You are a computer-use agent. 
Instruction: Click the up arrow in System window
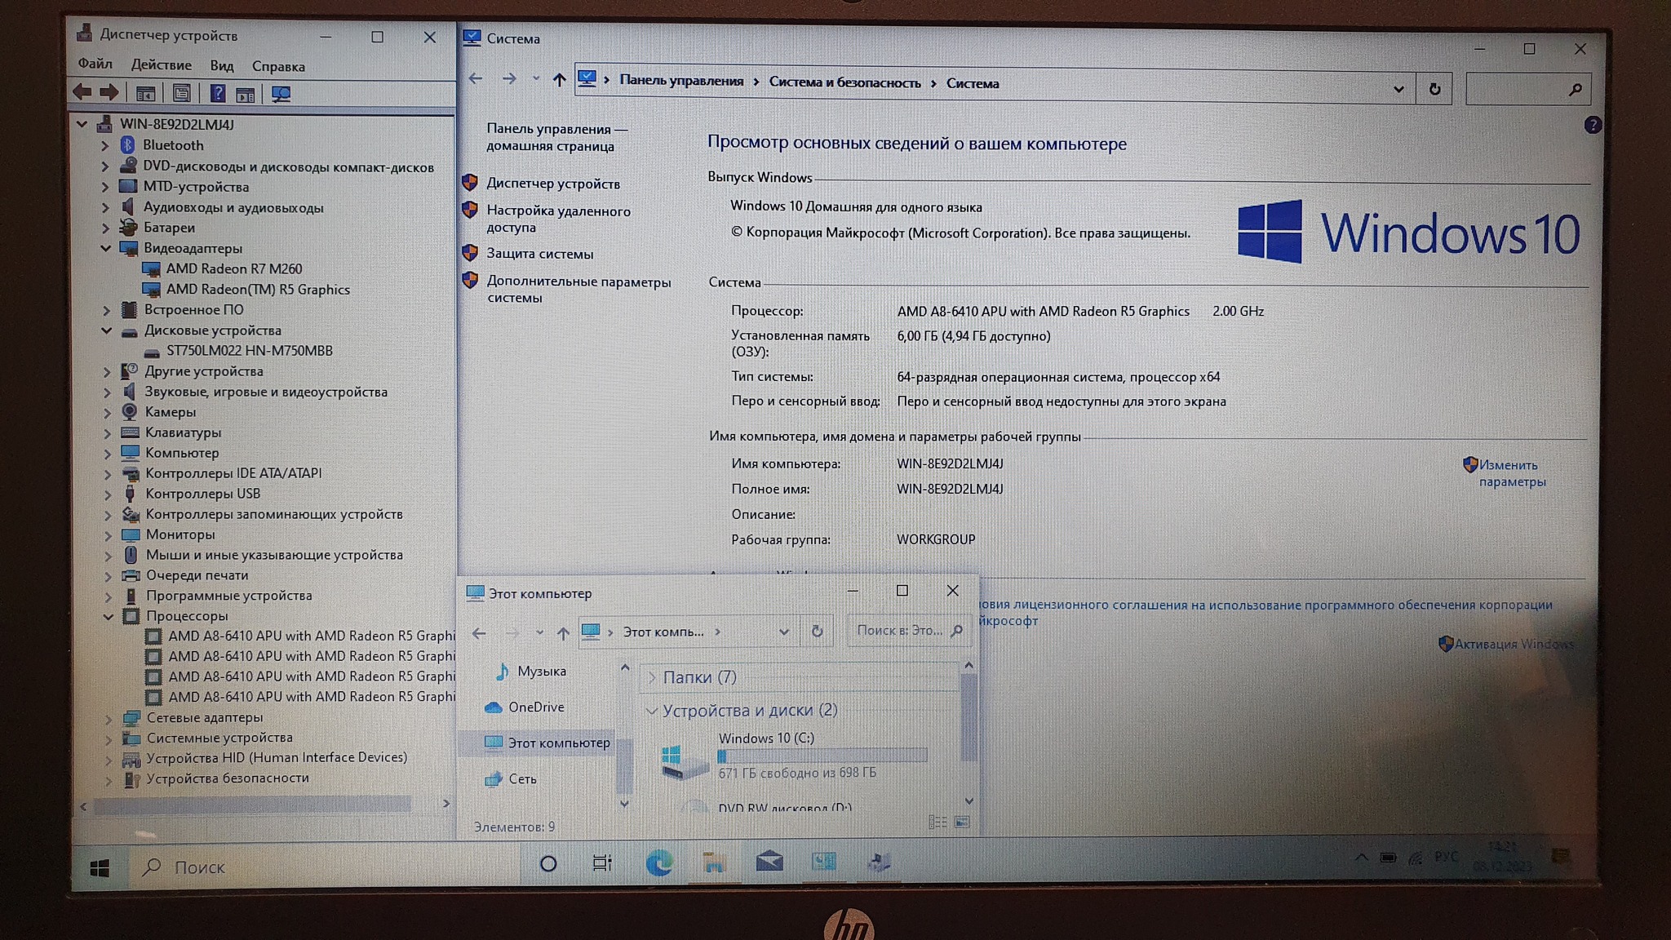pos(559,80)
